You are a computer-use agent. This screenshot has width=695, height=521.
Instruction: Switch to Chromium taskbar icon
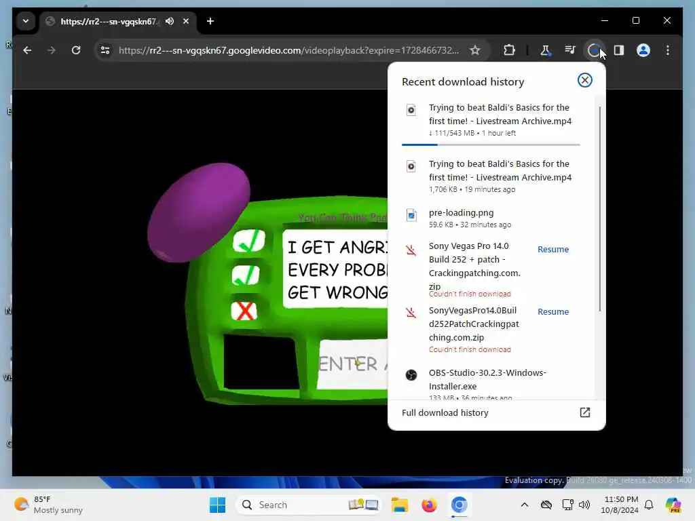coord(459,505)
